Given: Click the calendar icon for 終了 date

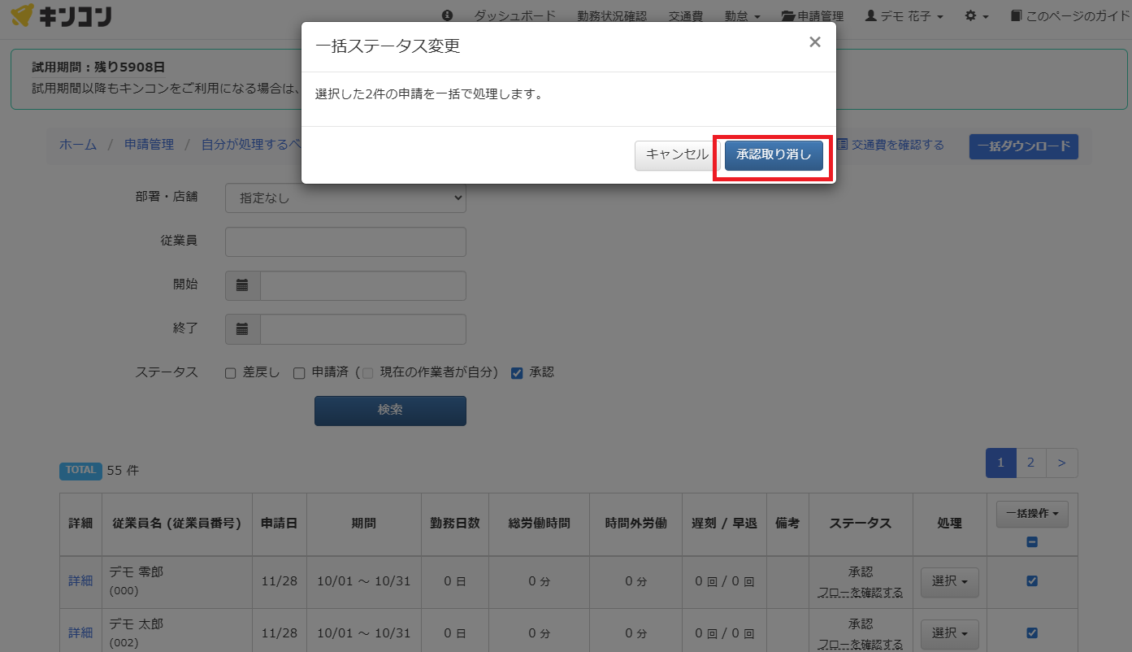Looking at the screenshot, I should (x=242, y=329).
